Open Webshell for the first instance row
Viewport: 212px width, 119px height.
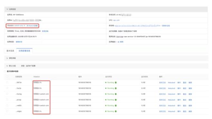[x=172, y=83]
